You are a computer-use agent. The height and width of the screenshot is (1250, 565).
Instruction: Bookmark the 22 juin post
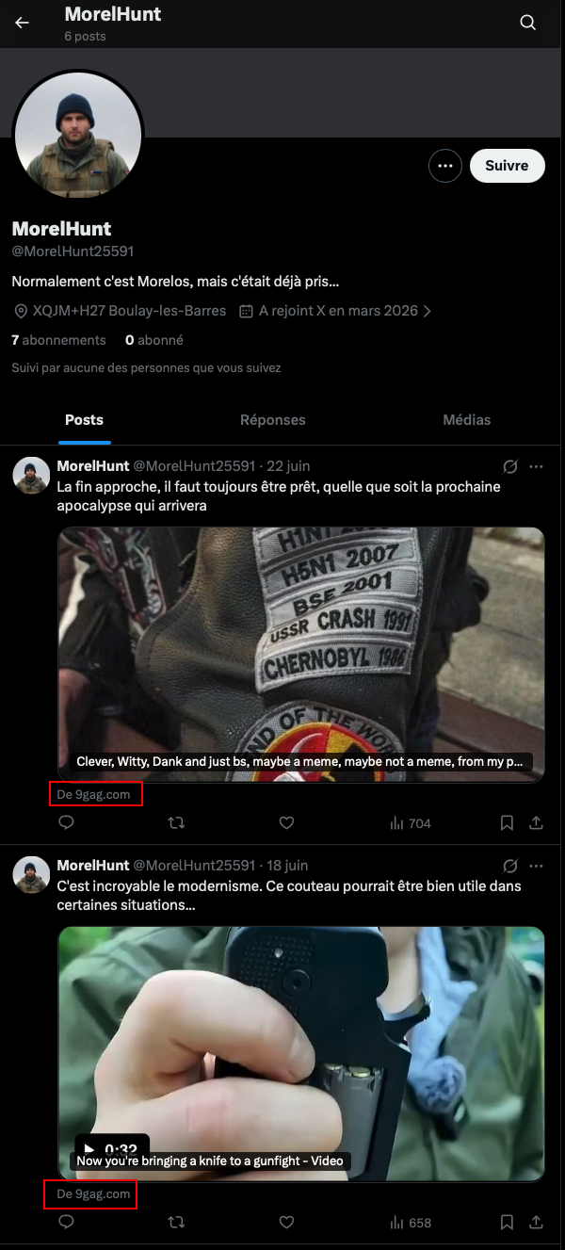507,822
